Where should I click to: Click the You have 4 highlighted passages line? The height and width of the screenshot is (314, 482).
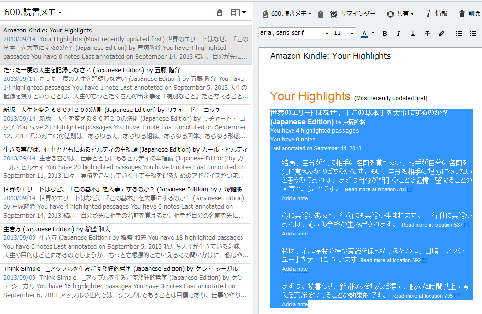314,131
